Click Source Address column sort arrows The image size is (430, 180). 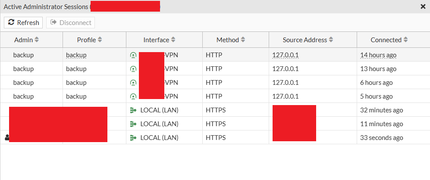pos(331,40)
